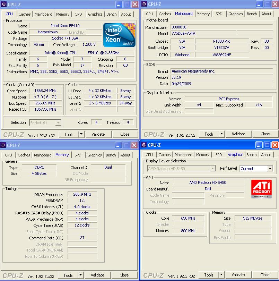Click Validate button in Mainboard window
Screen dimensions: 279x281
(x=239, y=134)
